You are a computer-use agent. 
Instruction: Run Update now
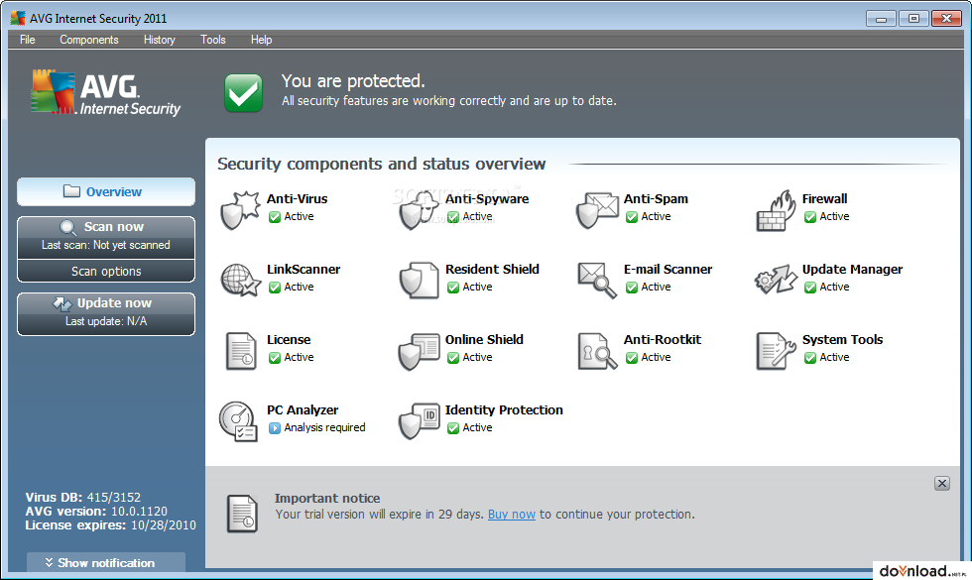[x=106, y=313]
